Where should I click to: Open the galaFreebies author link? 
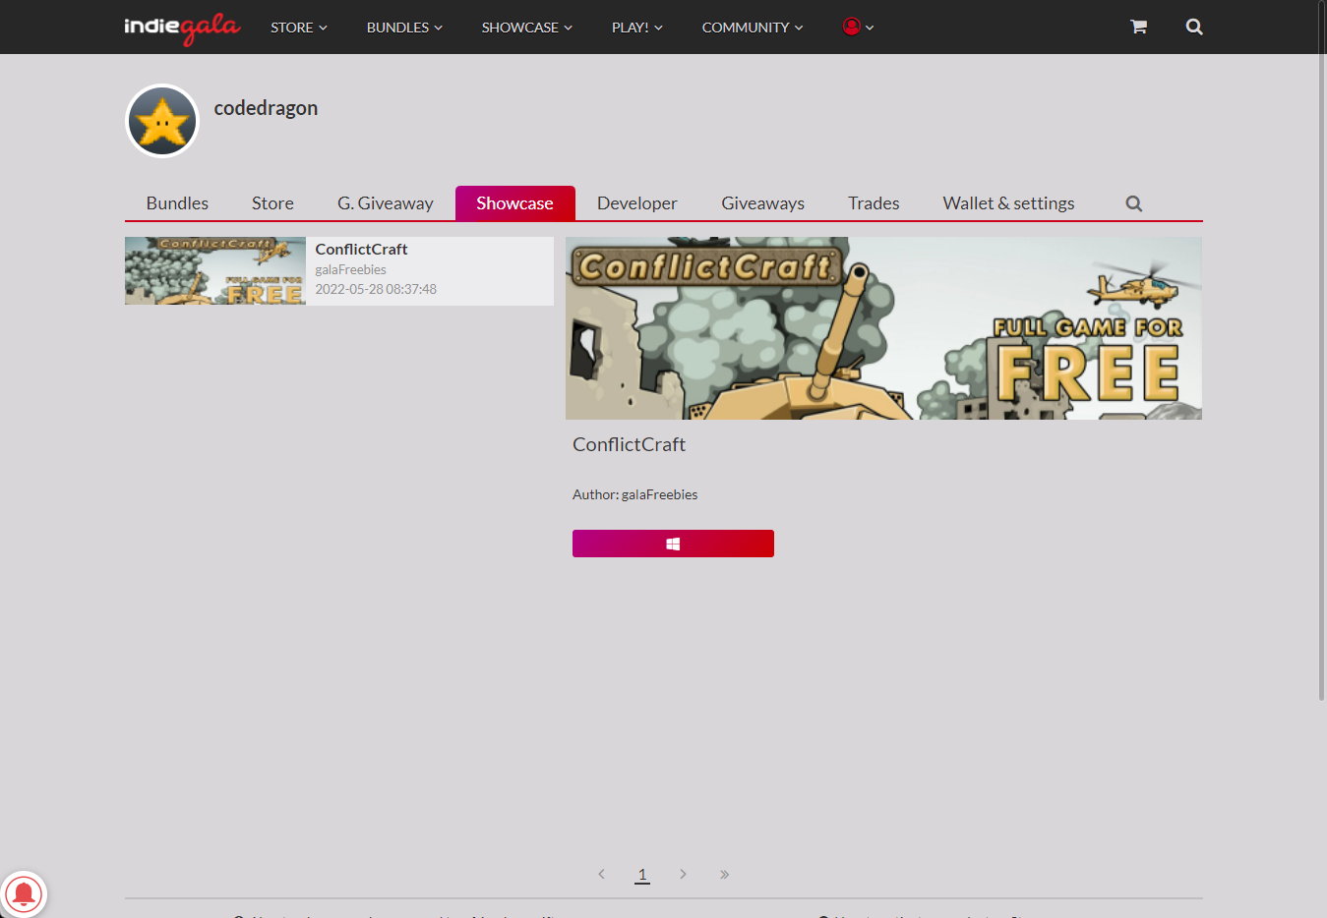point(659,494)
